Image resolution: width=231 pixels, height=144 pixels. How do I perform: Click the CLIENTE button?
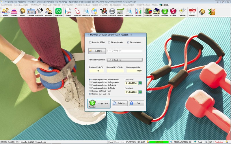pos(97,51)
